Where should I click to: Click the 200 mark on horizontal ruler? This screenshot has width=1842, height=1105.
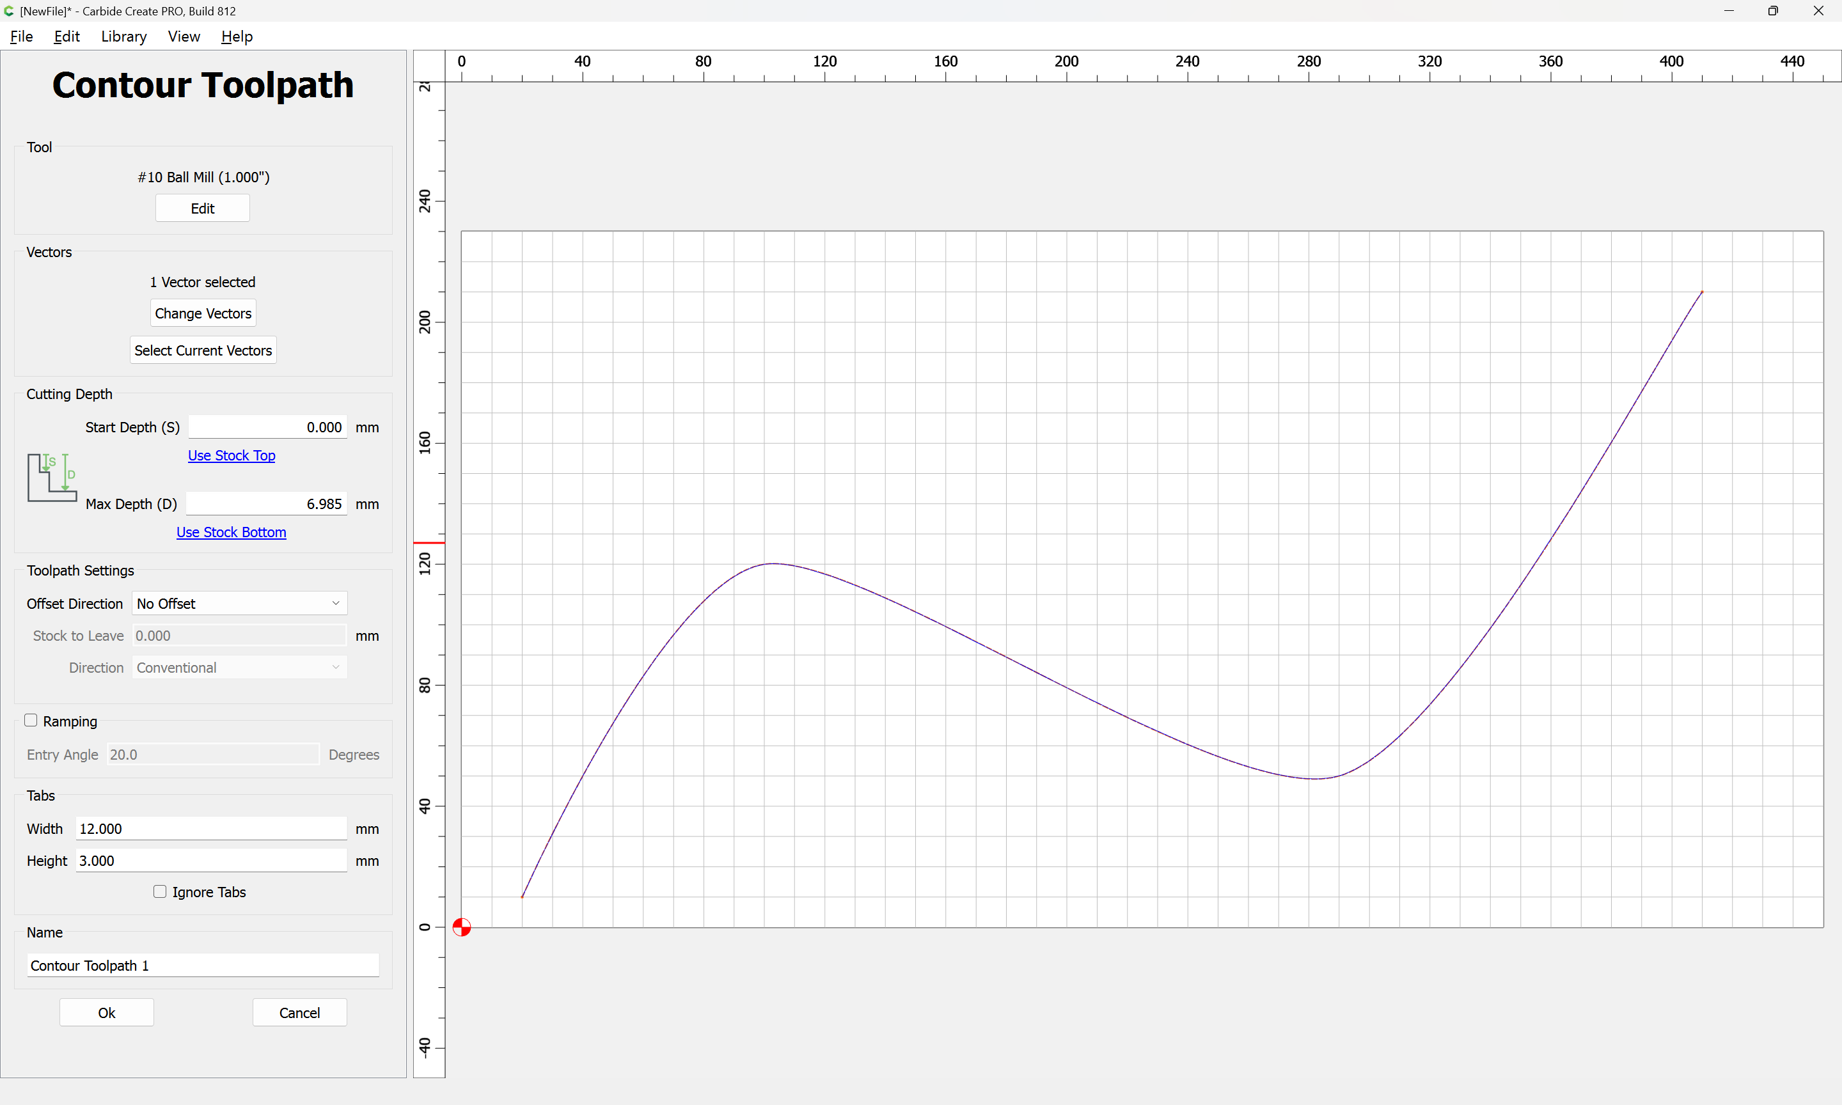pyautogui.click(x=1066, y=62)
